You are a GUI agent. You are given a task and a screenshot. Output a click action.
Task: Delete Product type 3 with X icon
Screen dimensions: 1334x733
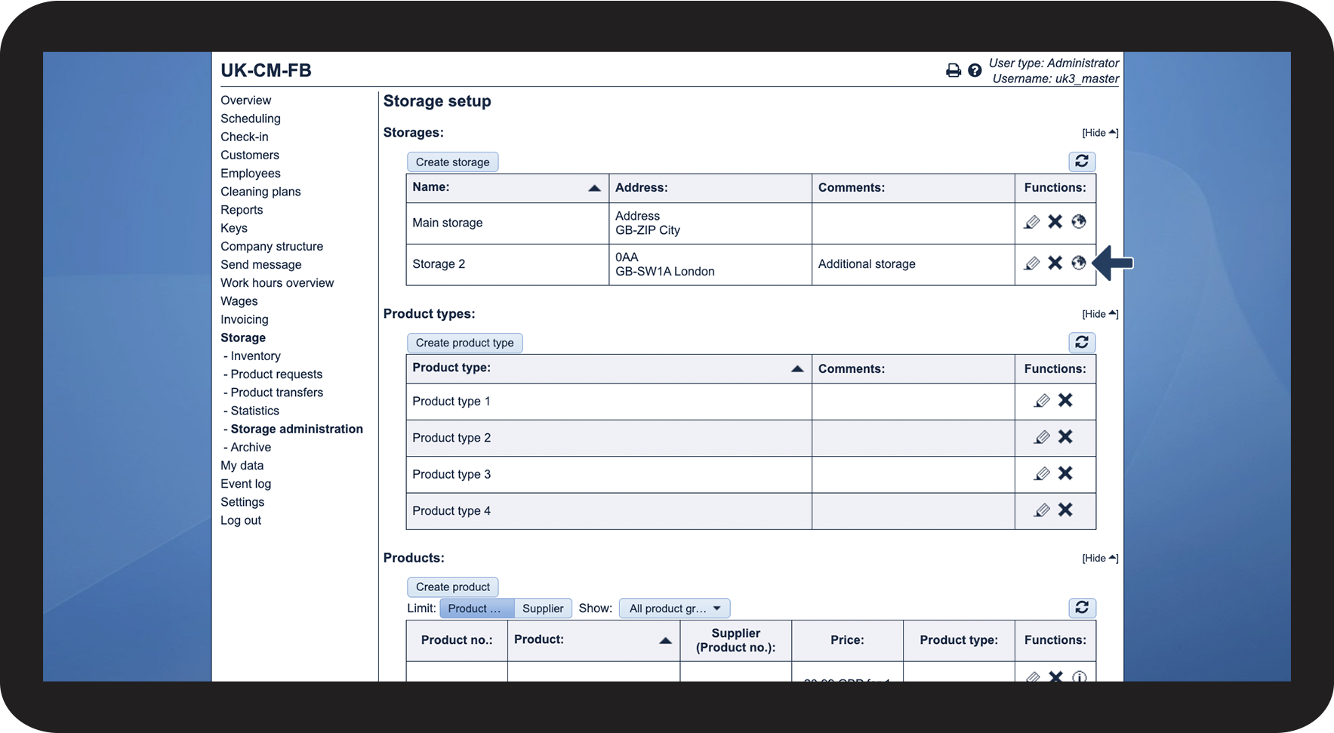[1065, 473]
